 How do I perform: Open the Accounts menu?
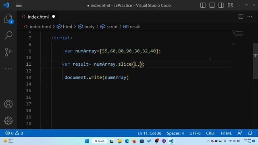pyautogui.click(x=8, y=104)
